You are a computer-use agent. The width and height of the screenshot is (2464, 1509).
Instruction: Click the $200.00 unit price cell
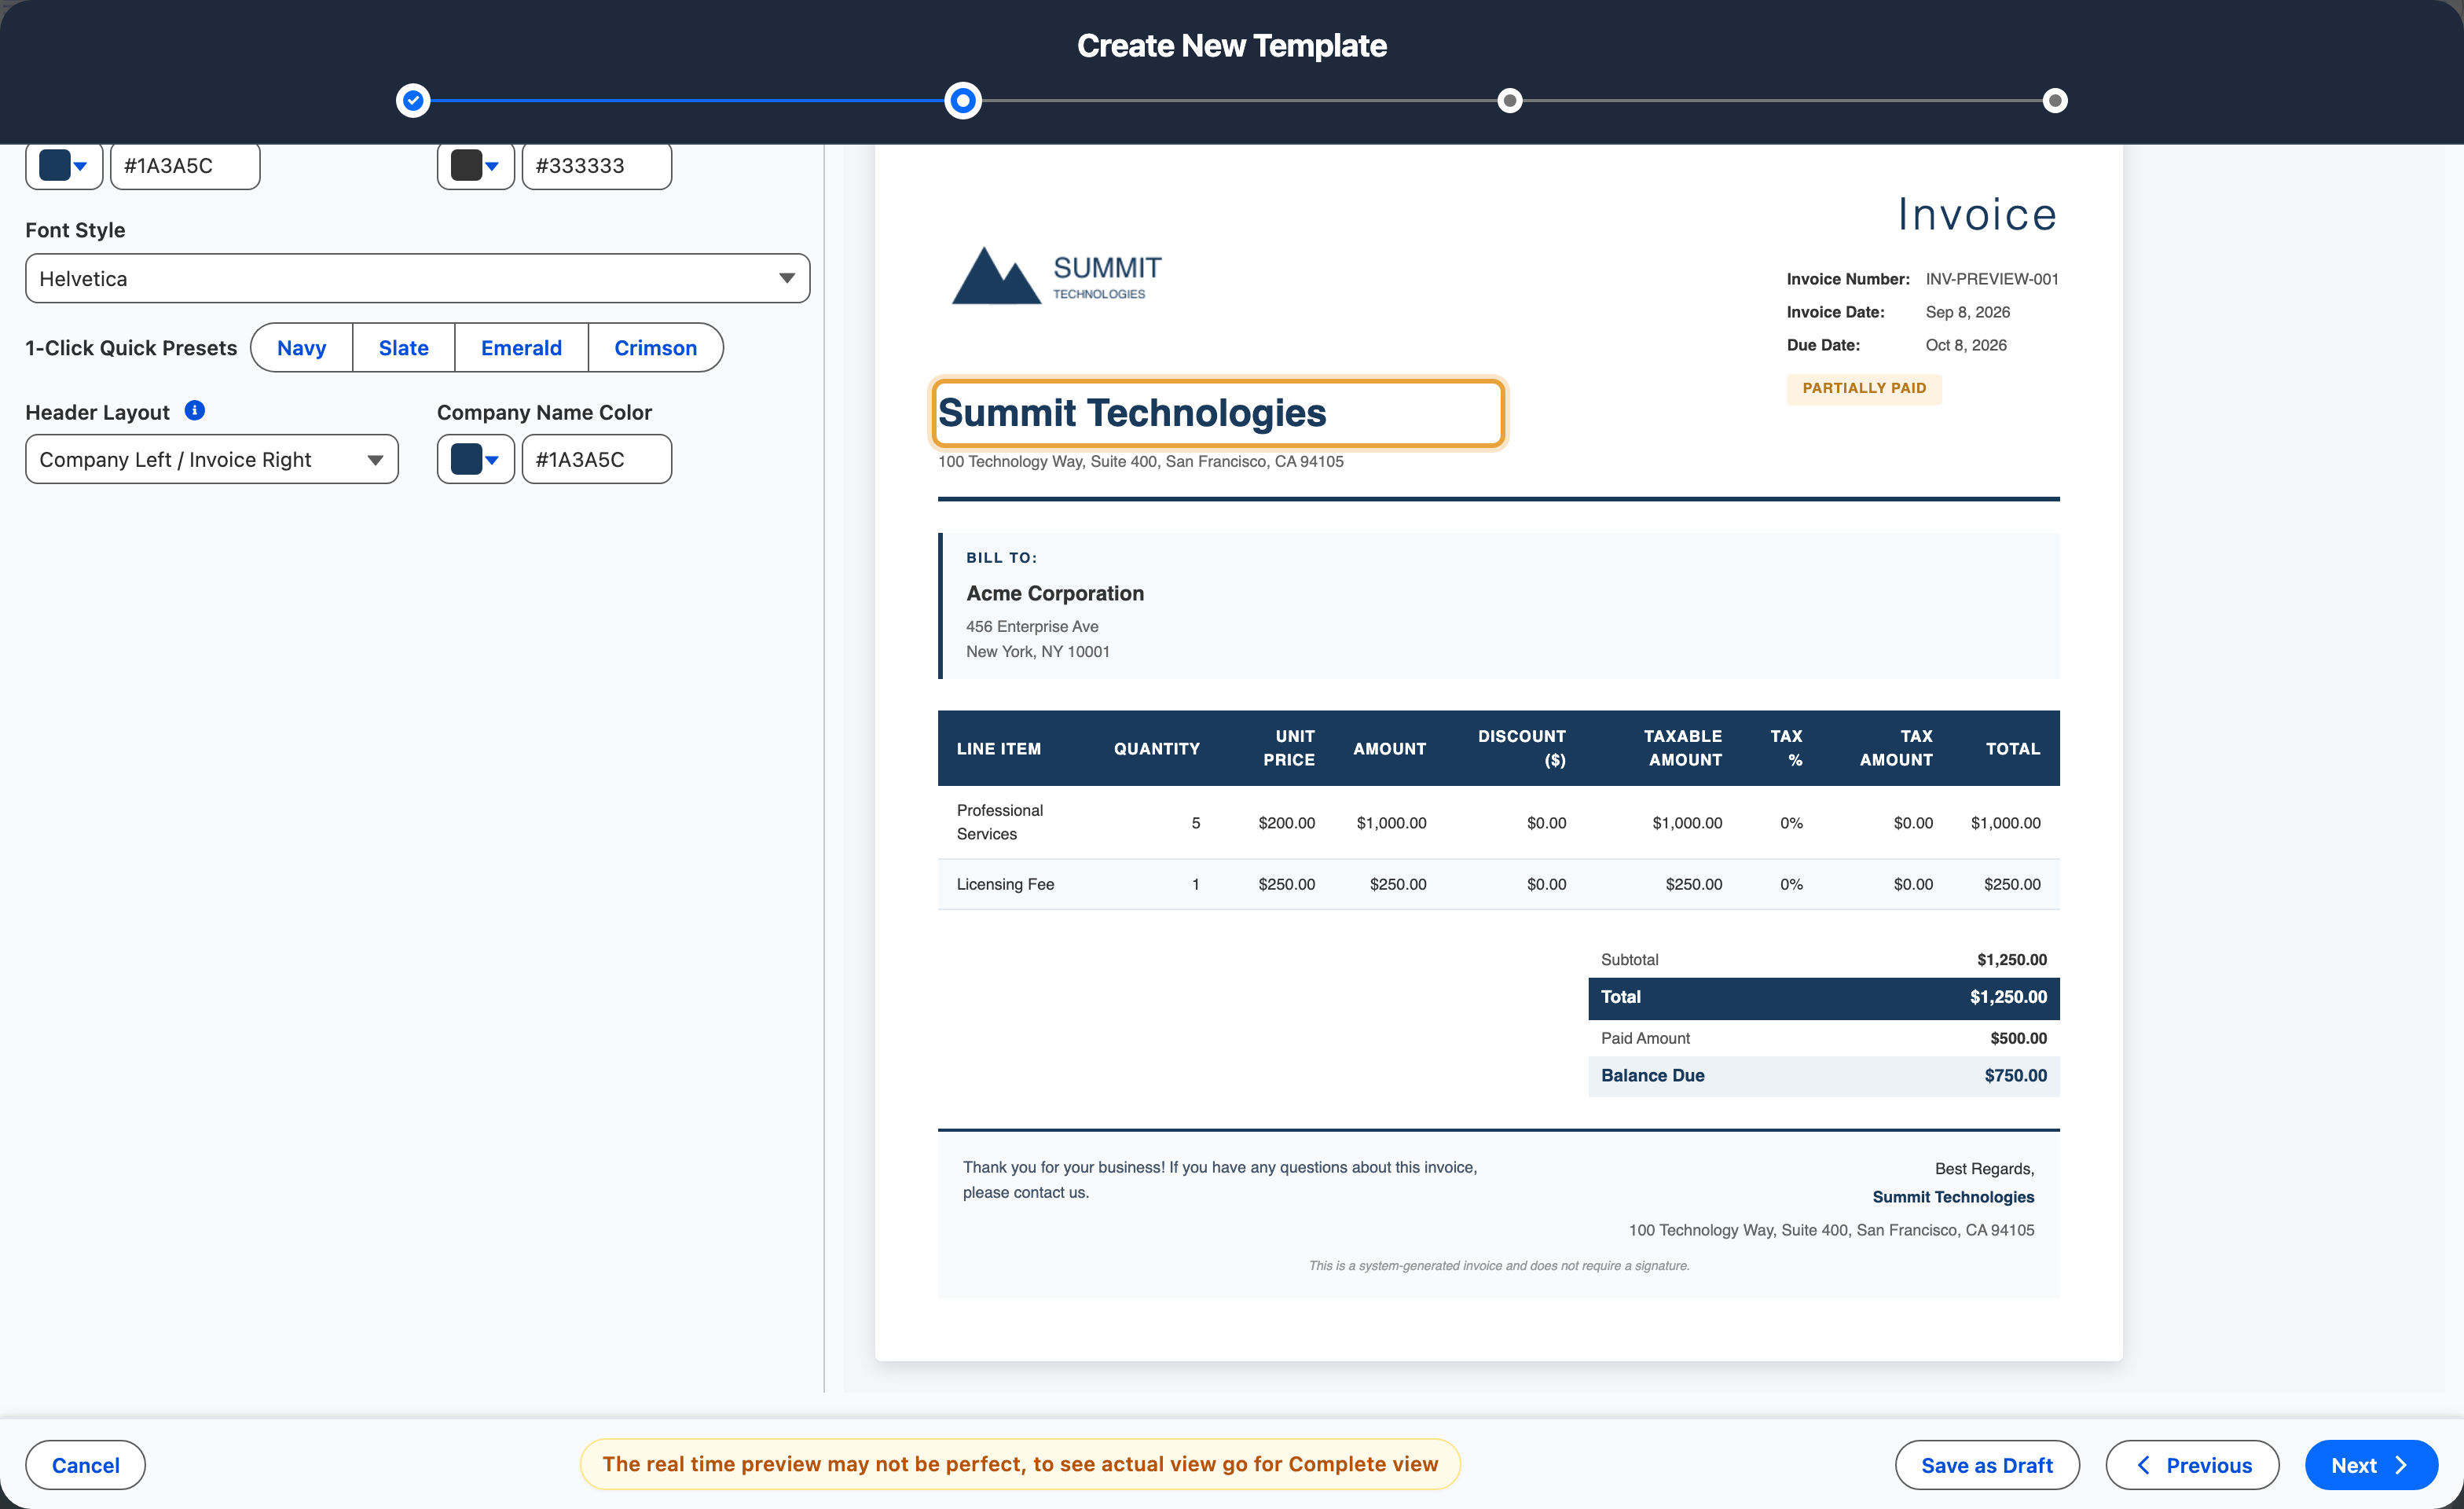pos(1287,823)
